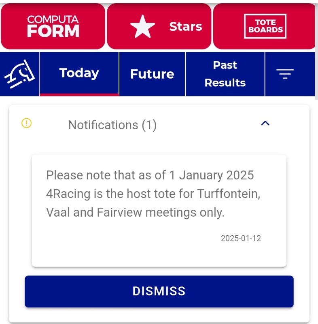
Task: Open the filter lines icon
Action: (x=285, y=74)
